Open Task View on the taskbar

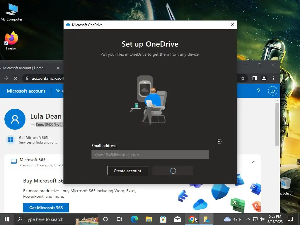click(x=120, y=219)
